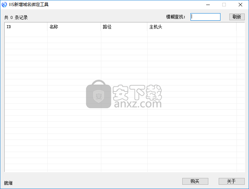Sort by the ID column header
Viewport: 249px width, 189px height.
pyautogui.click(x=26, y=27)
